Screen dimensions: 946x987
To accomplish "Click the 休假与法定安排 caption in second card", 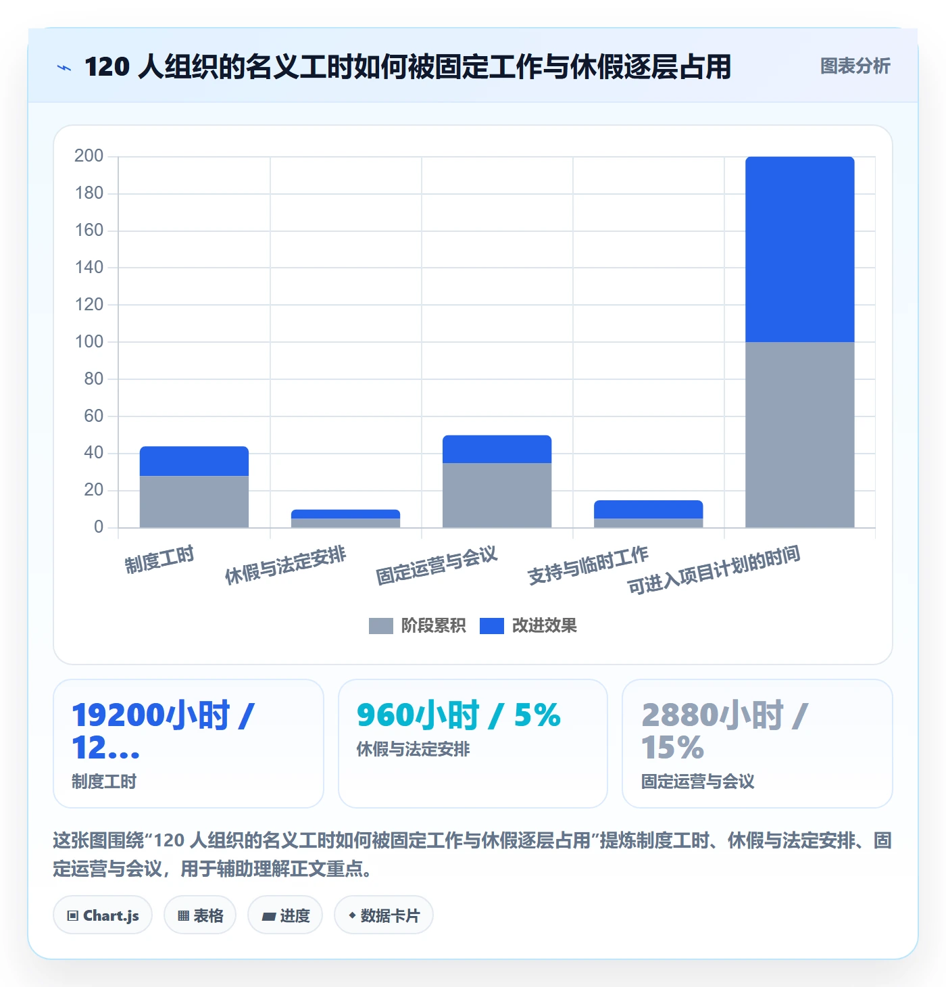I will 413,749.
